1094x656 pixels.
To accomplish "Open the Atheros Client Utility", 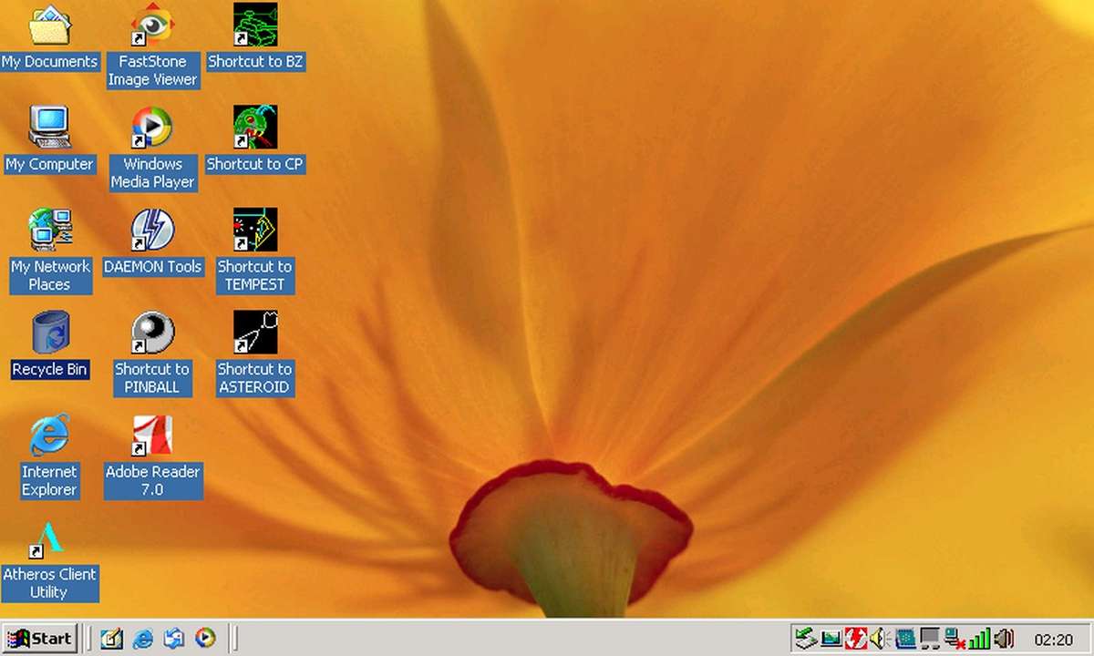I will pyautogui.click(x=50, y=539).
